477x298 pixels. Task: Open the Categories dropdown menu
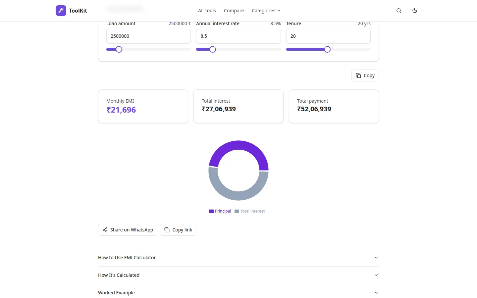266,11
